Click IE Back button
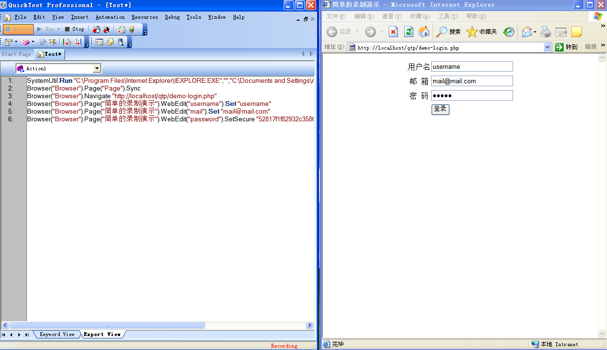Image resolution: width=607 pixels, height=350 pixels. [x=339, y=32]
